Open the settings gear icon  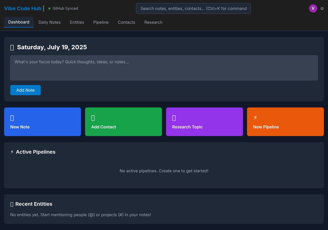[x=322, y=8]
